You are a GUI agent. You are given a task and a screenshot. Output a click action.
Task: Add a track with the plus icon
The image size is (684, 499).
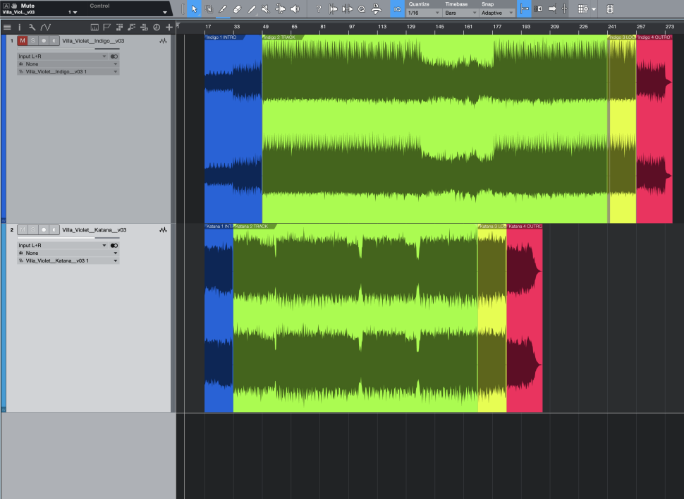pyautogui.click(x=169, y=27)
